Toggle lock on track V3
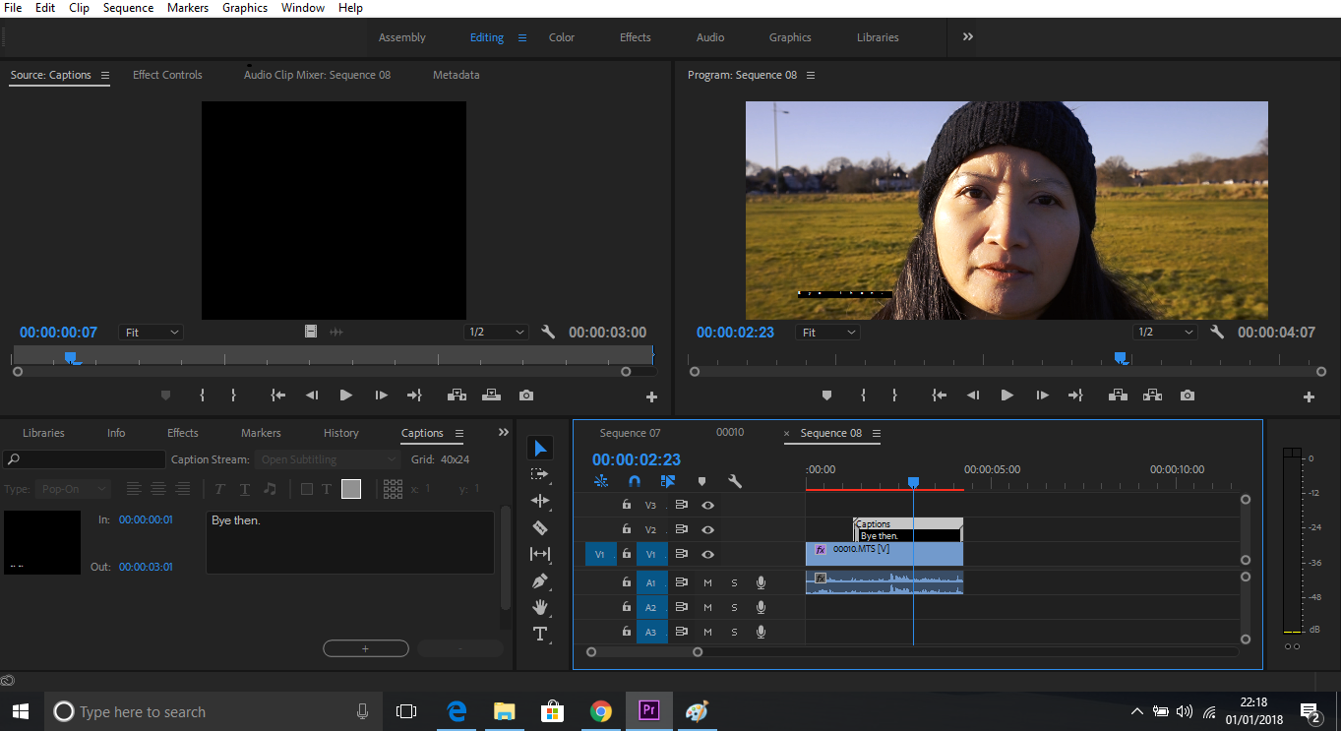1341x731 pixels. [x=627, y=505]
